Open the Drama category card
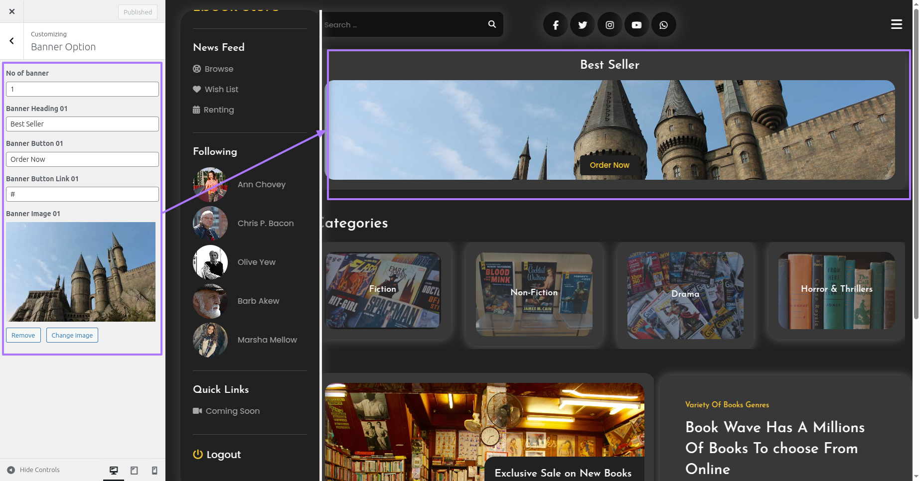920x481 pixels. [685, 295]
